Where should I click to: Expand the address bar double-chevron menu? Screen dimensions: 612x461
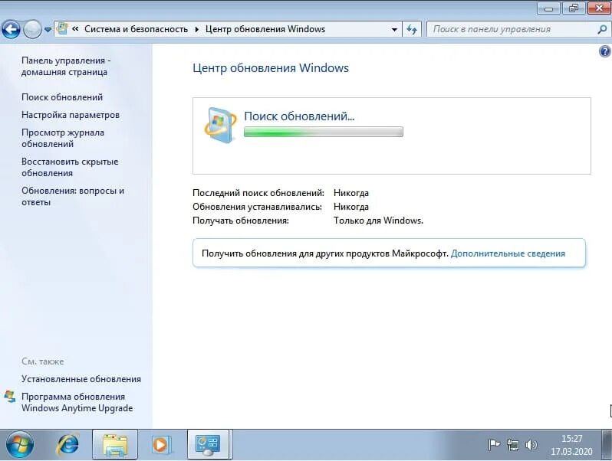tap(75, 29)
